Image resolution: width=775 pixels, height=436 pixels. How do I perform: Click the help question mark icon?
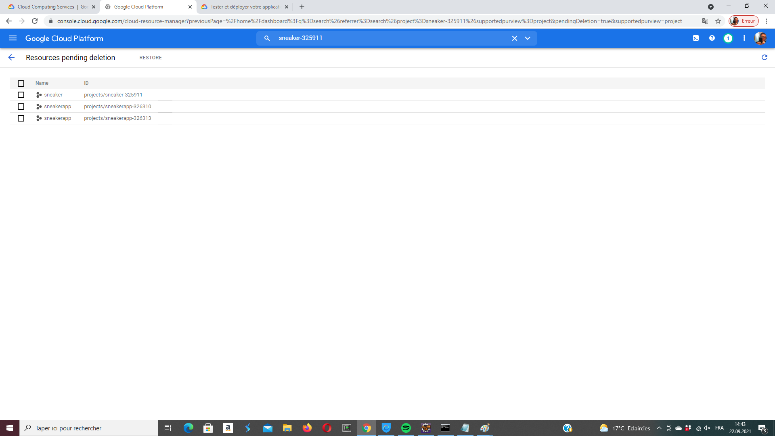[x=712, y=38]
